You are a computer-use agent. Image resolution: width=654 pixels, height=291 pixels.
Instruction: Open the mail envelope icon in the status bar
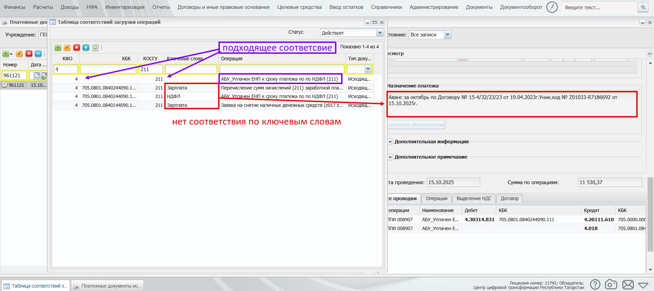[628, 285]
